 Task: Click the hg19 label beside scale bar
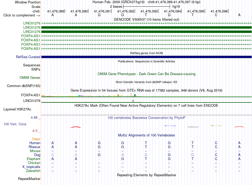[176, 7]
